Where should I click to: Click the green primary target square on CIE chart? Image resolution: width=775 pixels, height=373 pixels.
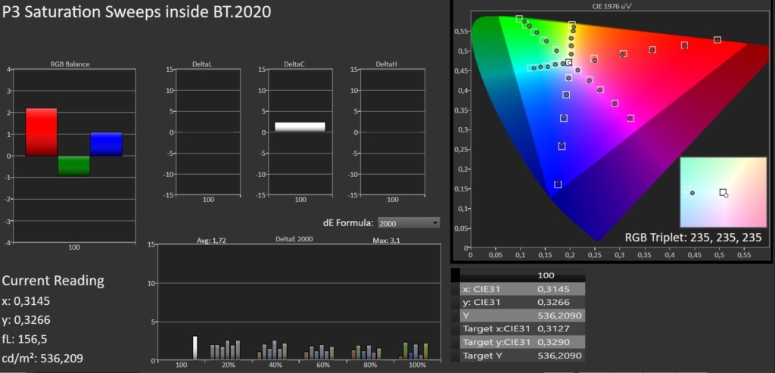click(x=519, y=19)
